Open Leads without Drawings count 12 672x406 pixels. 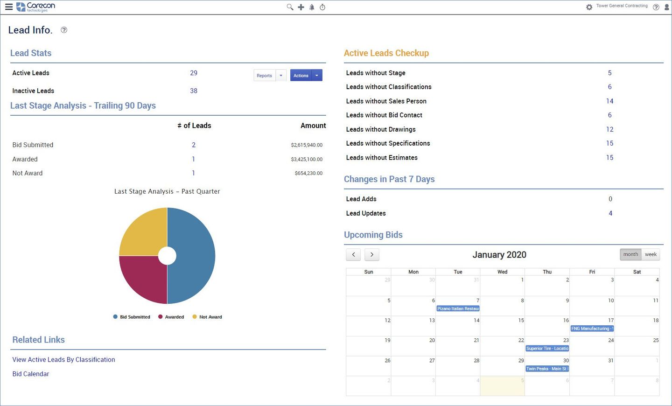point(610,129)
